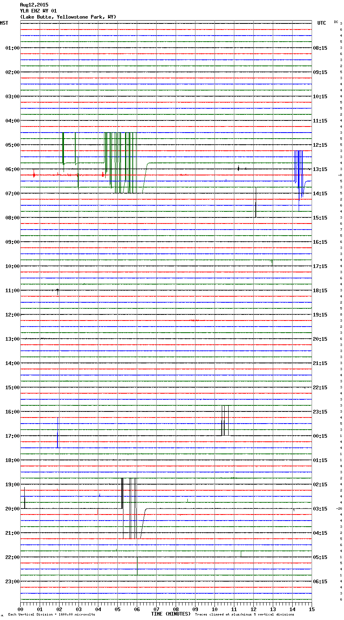Click minute tick label 05 on the bottom axis
The image size is (344, 620).
pyautogui.click(x=117, y=609)
